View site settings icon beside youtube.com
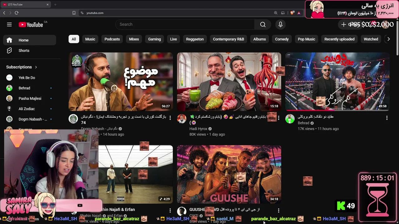This screenshot has width=399, height=224. [x=82, y=13]
